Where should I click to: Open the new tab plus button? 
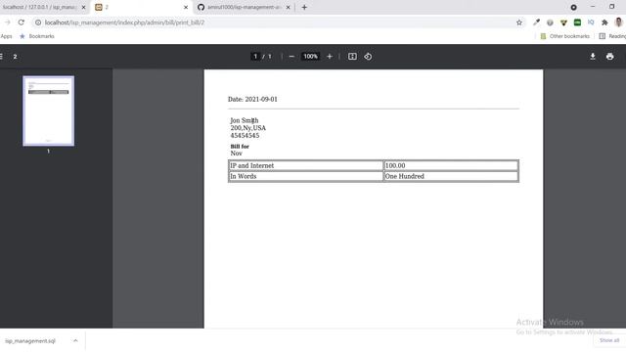tap(304, 7)
